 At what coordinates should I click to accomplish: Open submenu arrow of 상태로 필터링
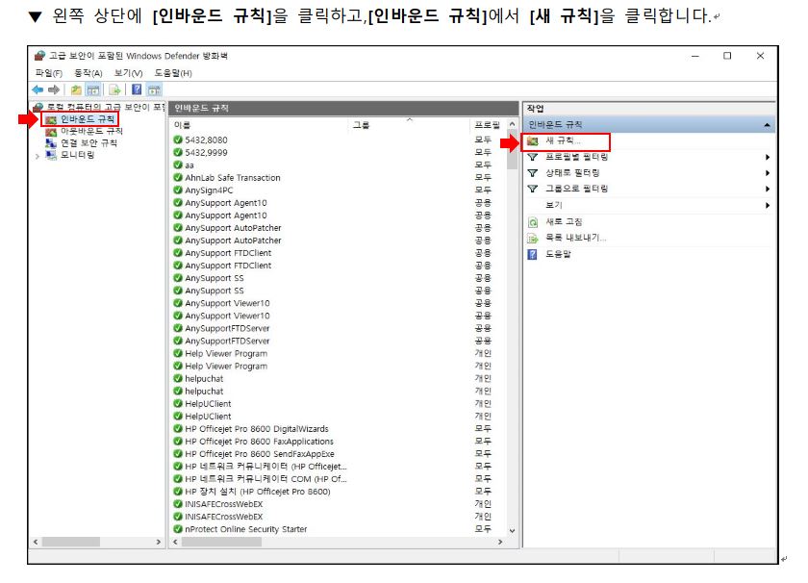[768, 173]
